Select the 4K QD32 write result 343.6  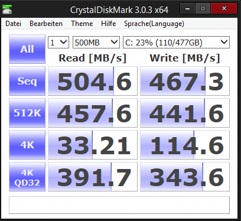tap(185, 177)
